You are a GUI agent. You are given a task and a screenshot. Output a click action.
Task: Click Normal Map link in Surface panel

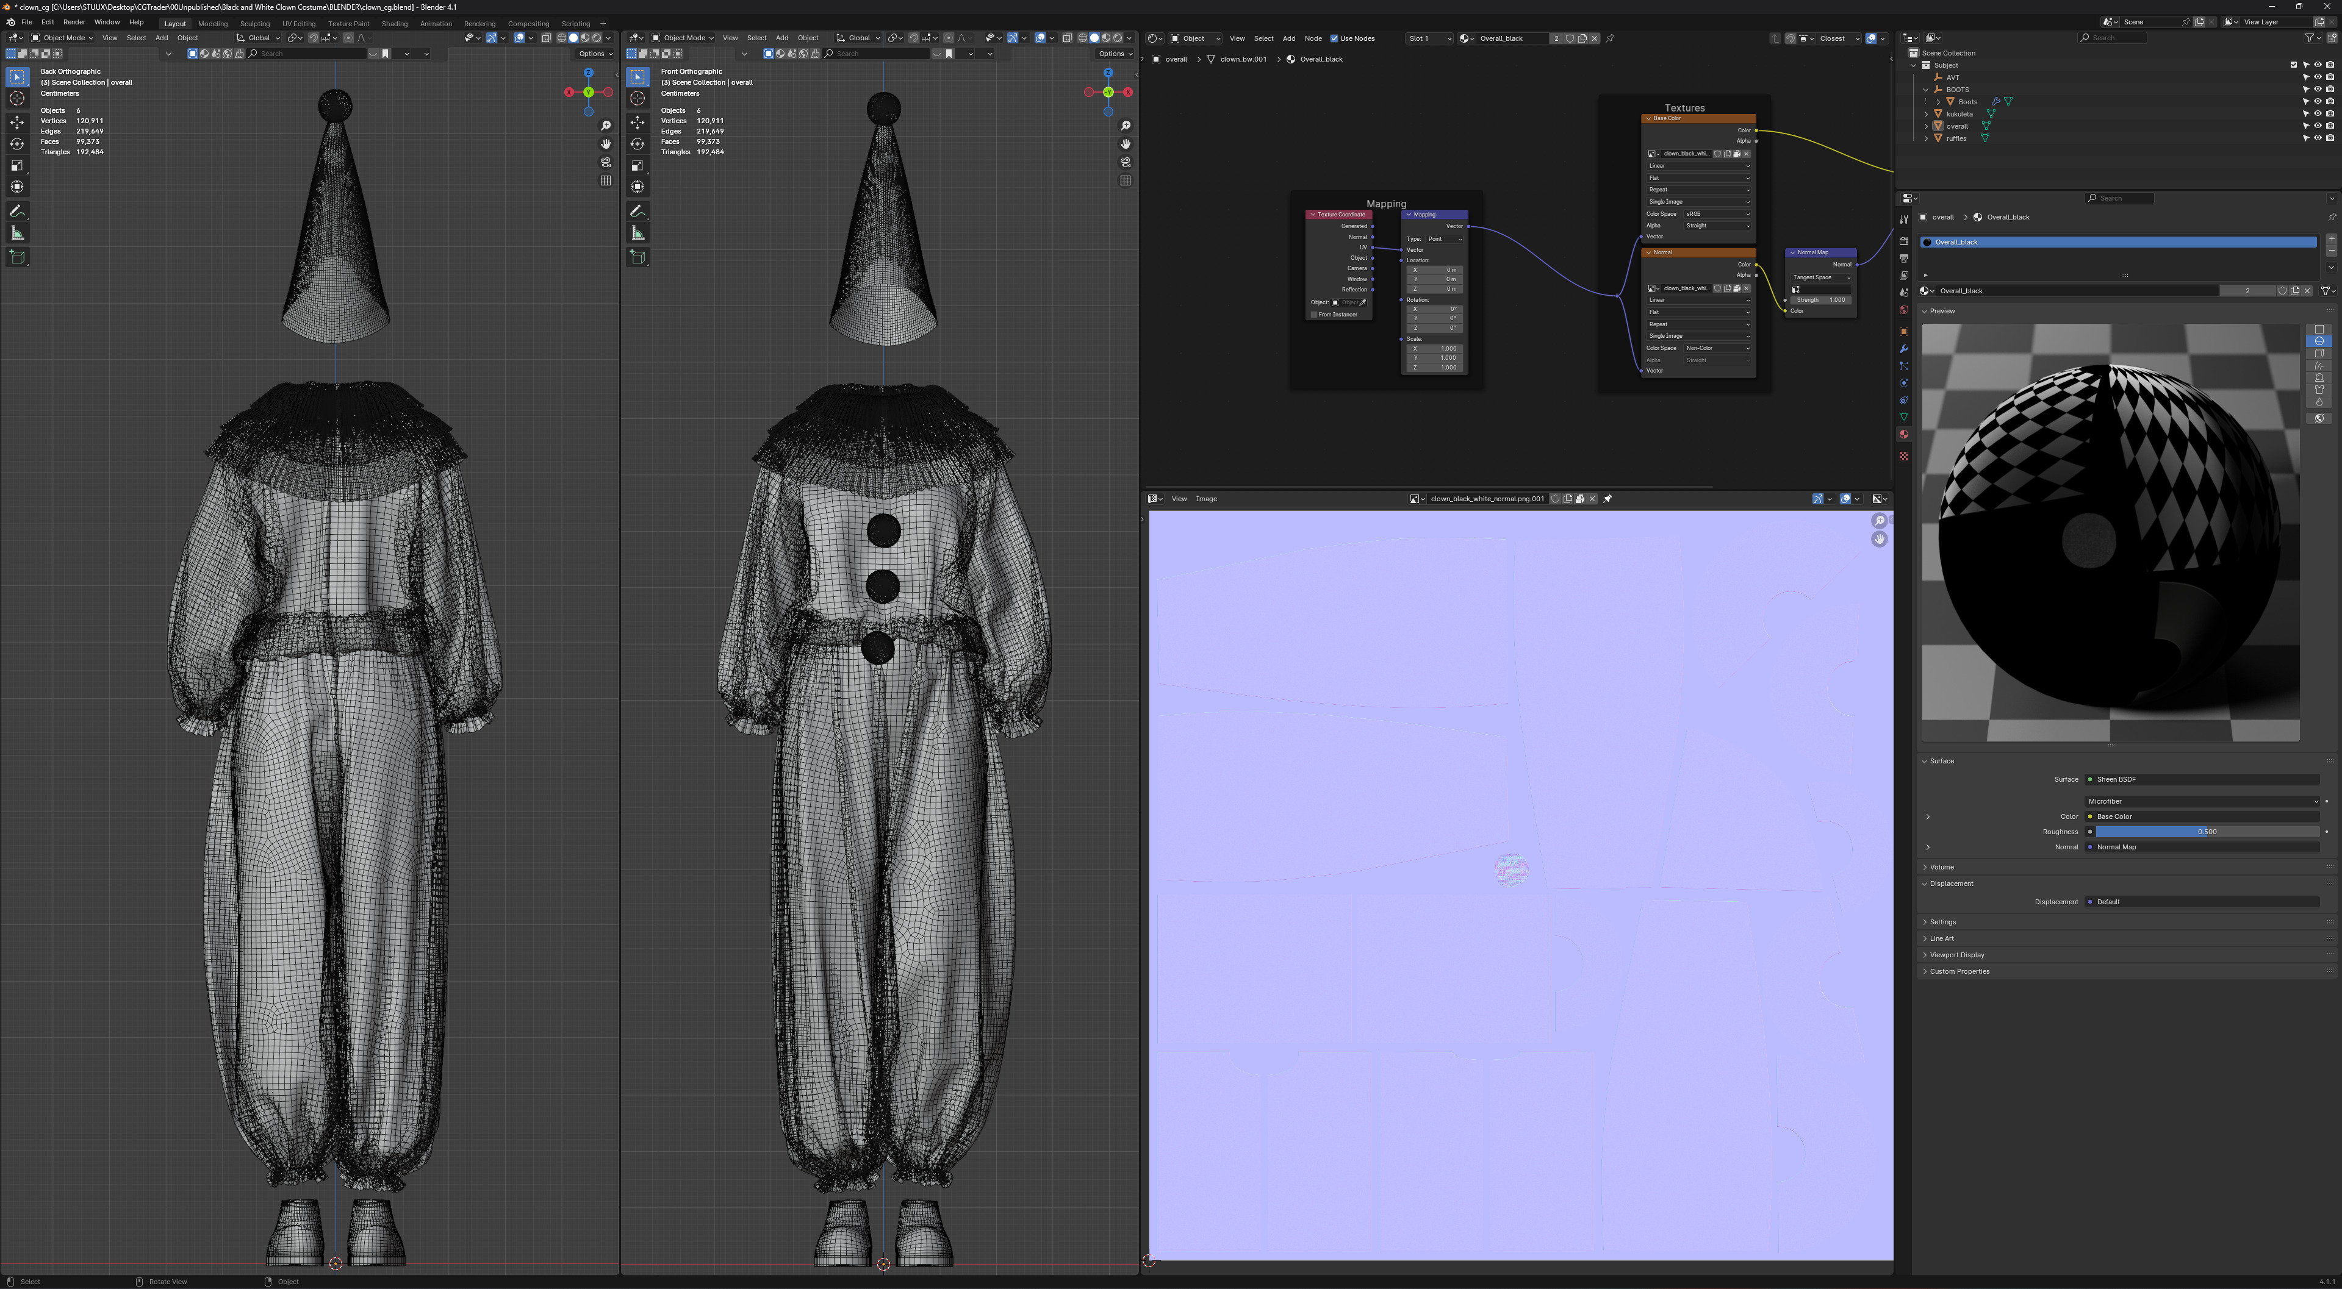pyautogui.click(x=2201, y=848)
